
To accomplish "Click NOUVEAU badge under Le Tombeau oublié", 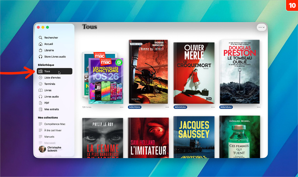I will [x=226, y=107].
